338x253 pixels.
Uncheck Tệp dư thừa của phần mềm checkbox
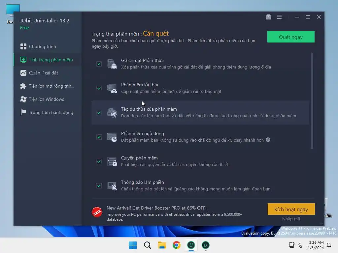click(99, 113)
